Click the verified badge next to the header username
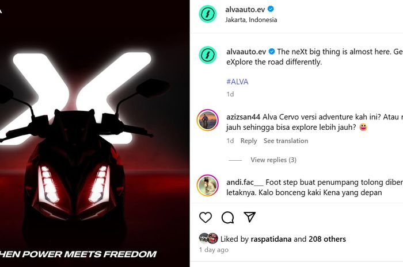 271,9
